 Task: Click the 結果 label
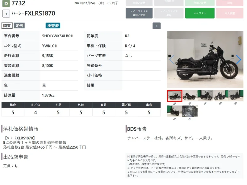point(90,85)
